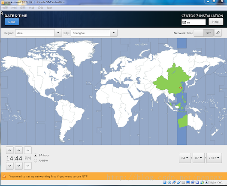The width and height of the screenshot is (227, 186).
Task: Click the us keyboard layout indicator
Action: click(194, 22)
